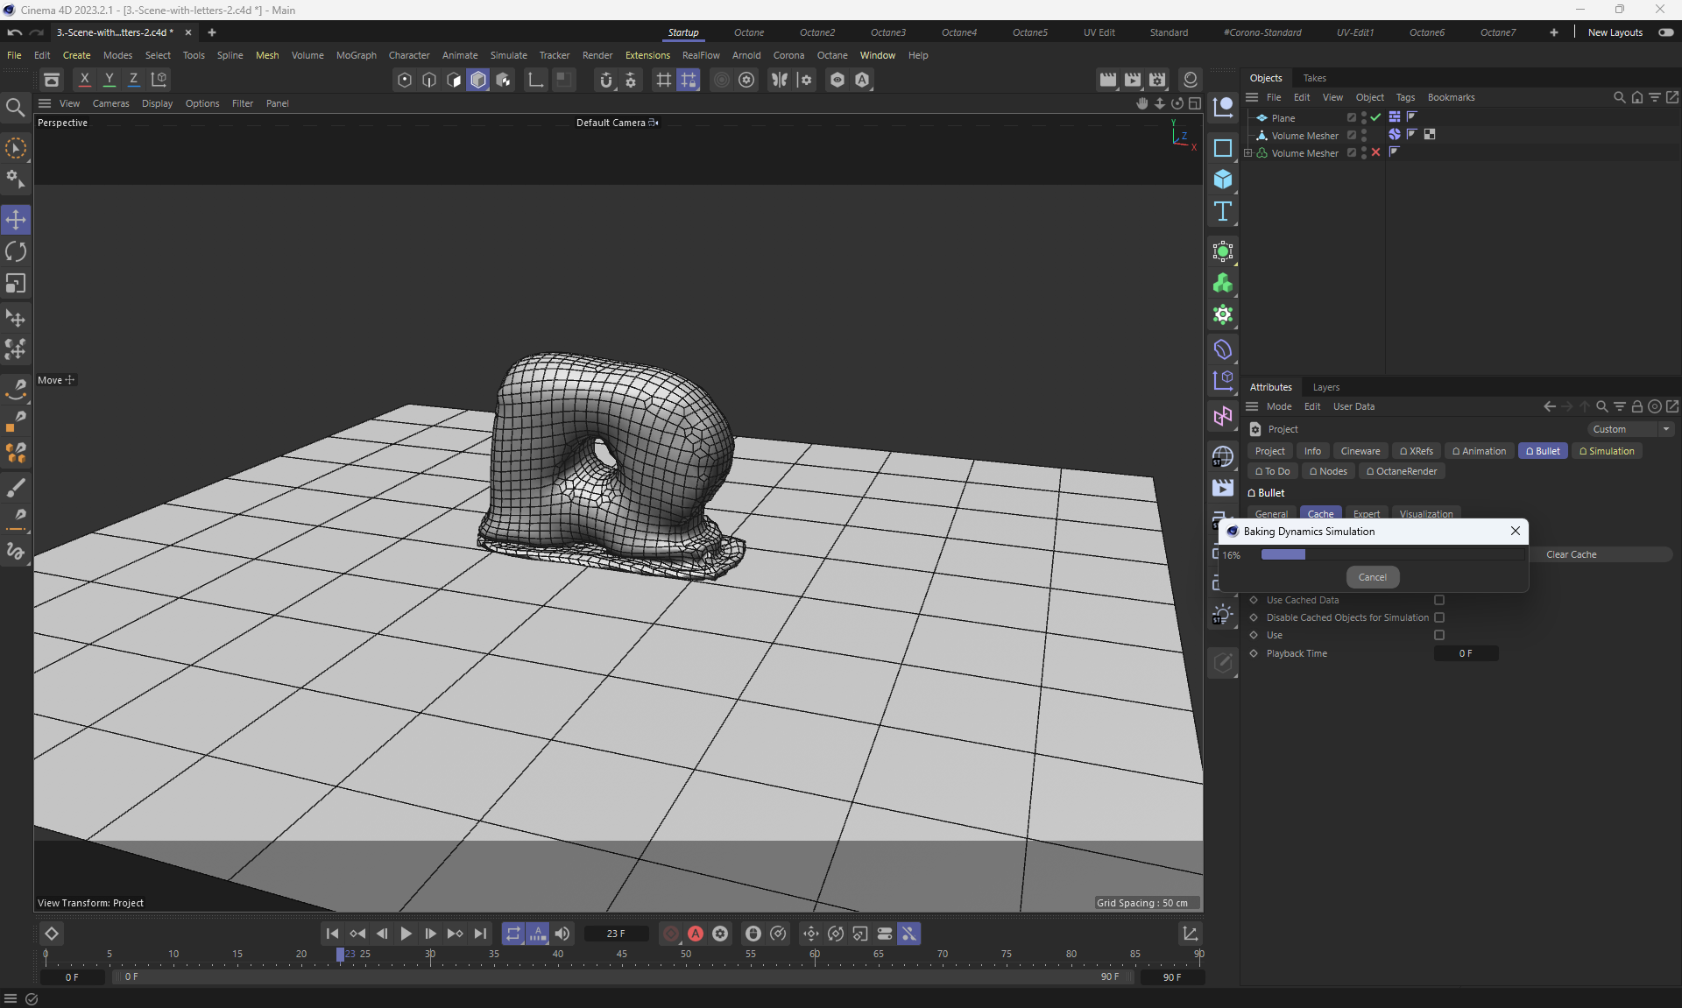This screenshot has height=1008, width=1682.
Task: Check Disable Cached Objects for Simulation
Action: 1438,617
